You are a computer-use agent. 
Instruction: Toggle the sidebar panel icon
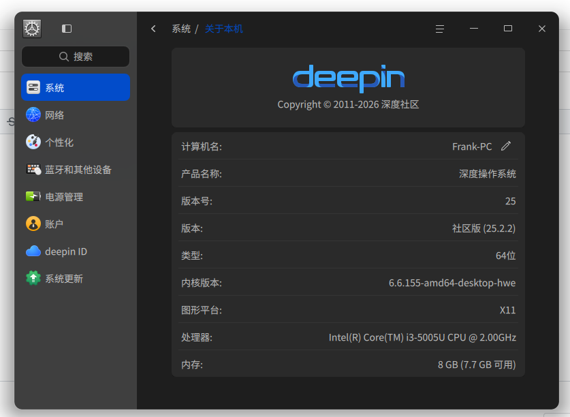tap(67, 29)
